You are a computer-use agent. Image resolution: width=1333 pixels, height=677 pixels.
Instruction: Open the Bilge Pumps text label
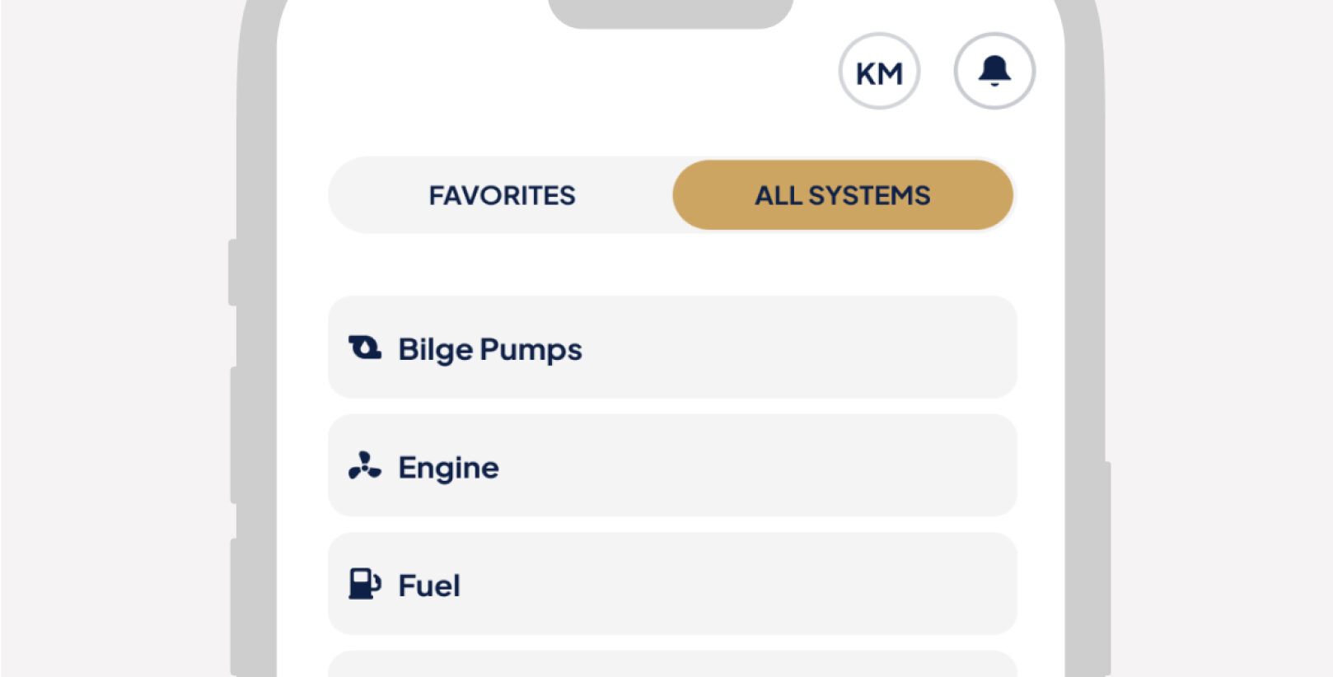[490, 349]
